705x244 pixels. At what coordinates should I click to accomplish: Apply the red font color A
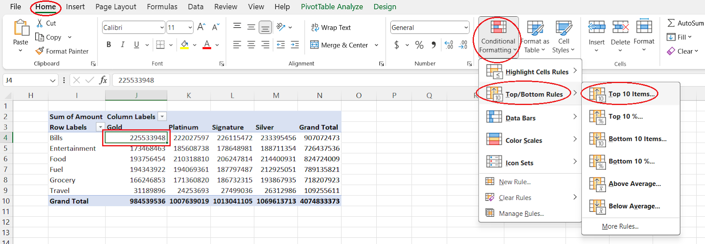207,44
